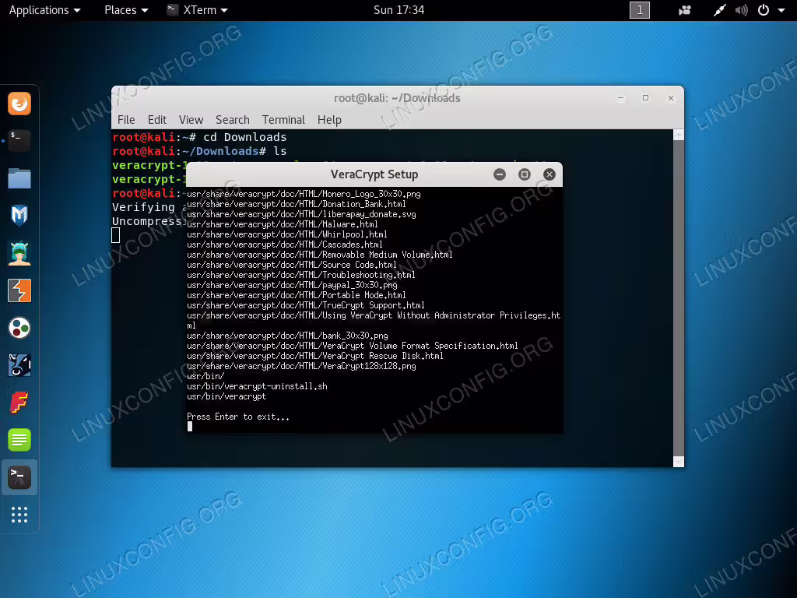The height and width of the screenshot is (598, 797).
Task: Open the green notes app icon
Action: (19, 440)
